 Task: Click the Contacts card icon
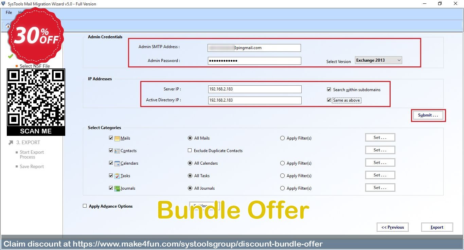117,151
